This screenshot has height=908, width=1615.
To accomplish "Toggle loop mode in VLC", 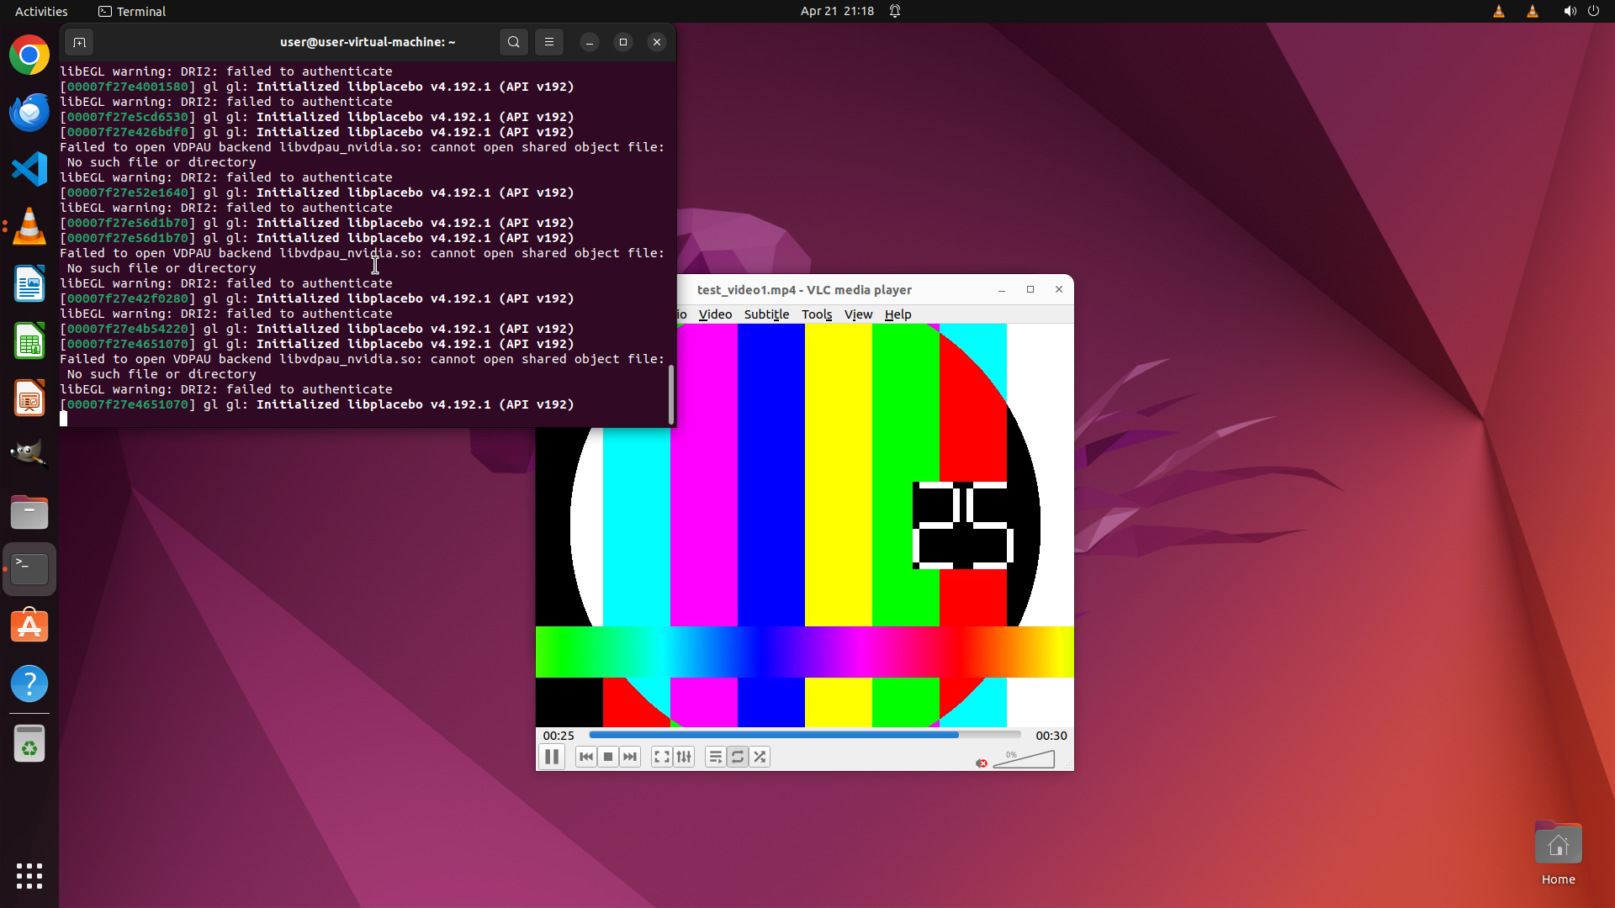I will tap(738, 757).
